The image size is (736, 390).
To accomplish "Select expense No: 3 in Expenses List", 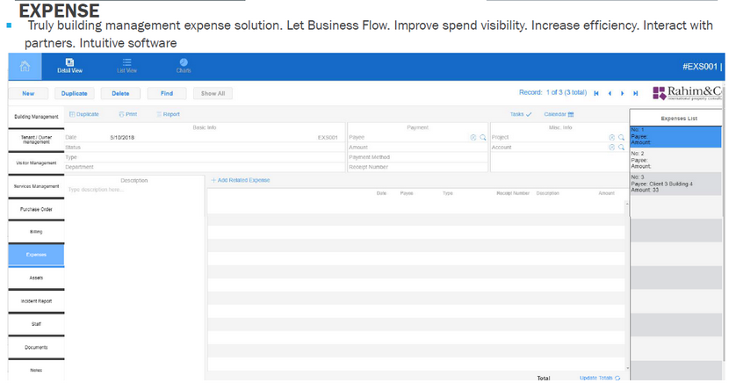I will point(675,184).
